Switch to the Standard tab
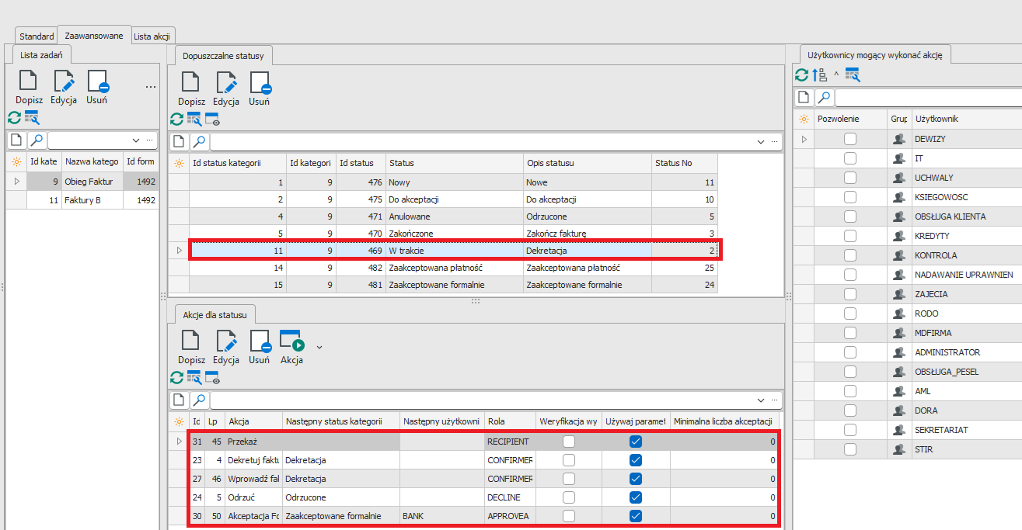This screenshot has width=1022, height=530. point(37,36)
